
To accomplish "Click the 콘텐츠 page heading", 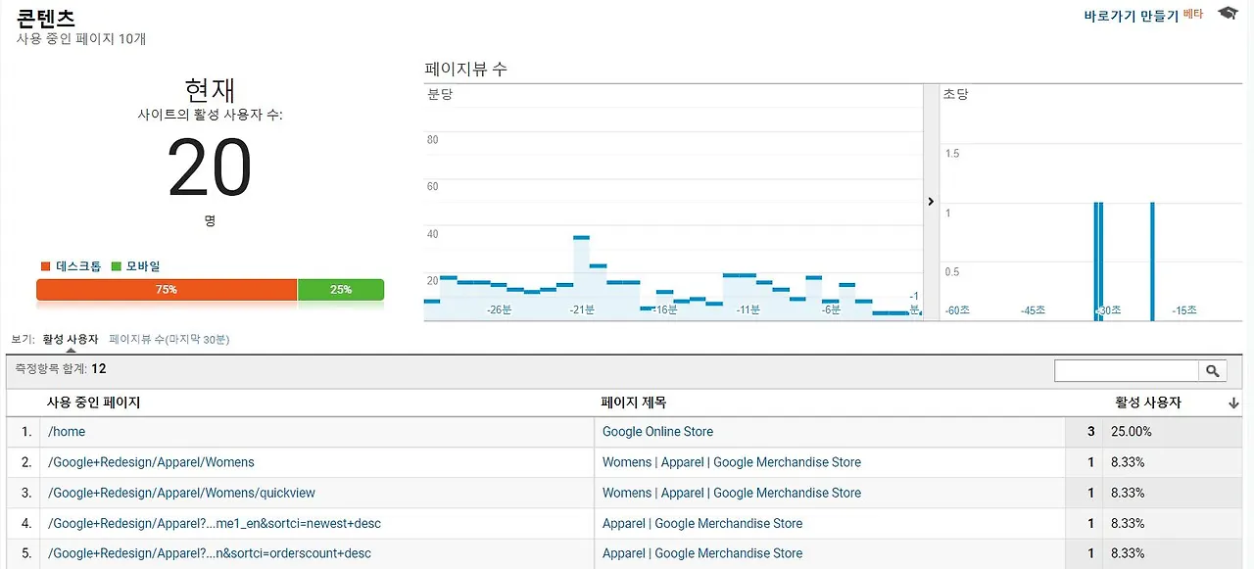I will click(46, 18).
